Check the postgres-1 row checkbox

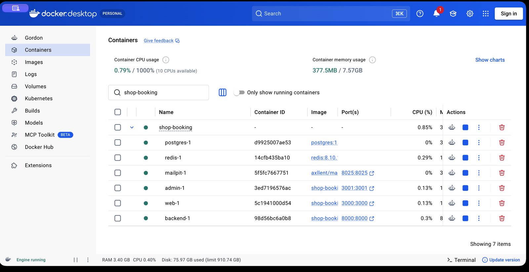click(x=118, y=143)
